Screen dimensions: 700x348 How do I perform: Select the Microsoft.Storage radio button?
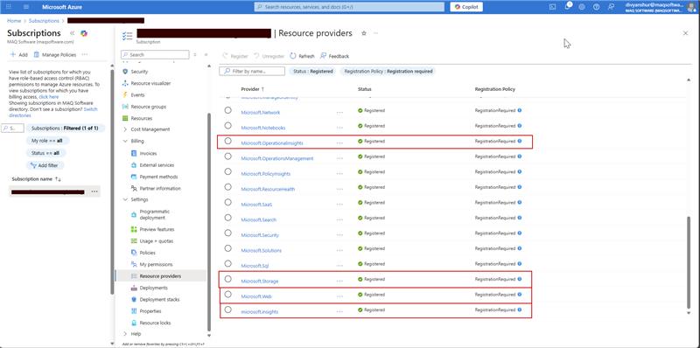(x=228, y=279)
